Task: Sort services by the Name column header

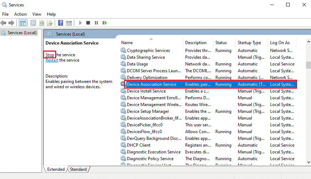Action: 127,43
